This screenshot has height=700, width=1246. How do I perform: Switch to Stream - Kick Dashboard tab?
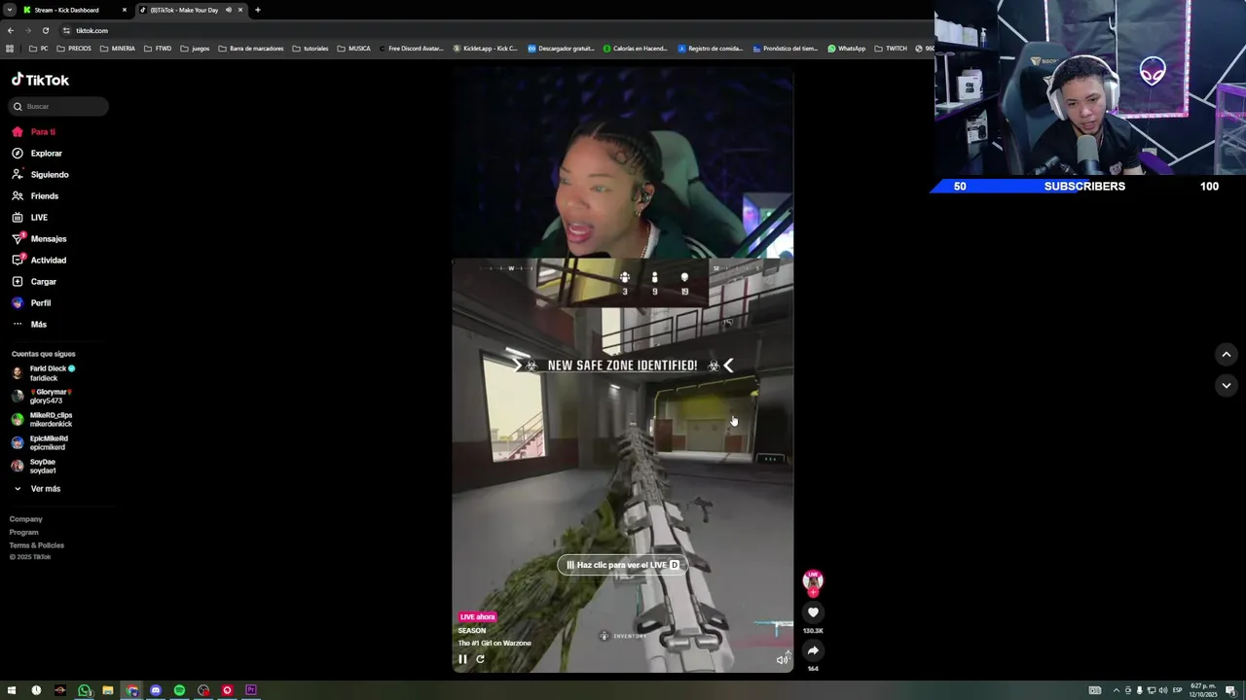point(73,10)
